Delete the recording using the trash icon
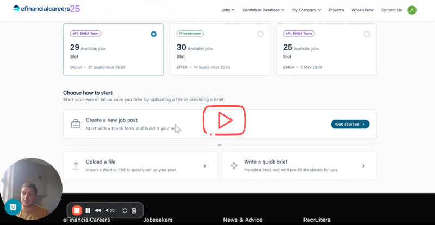Viewport: 435px width, 225px height. pyautogui.click(x=134, y=210)
